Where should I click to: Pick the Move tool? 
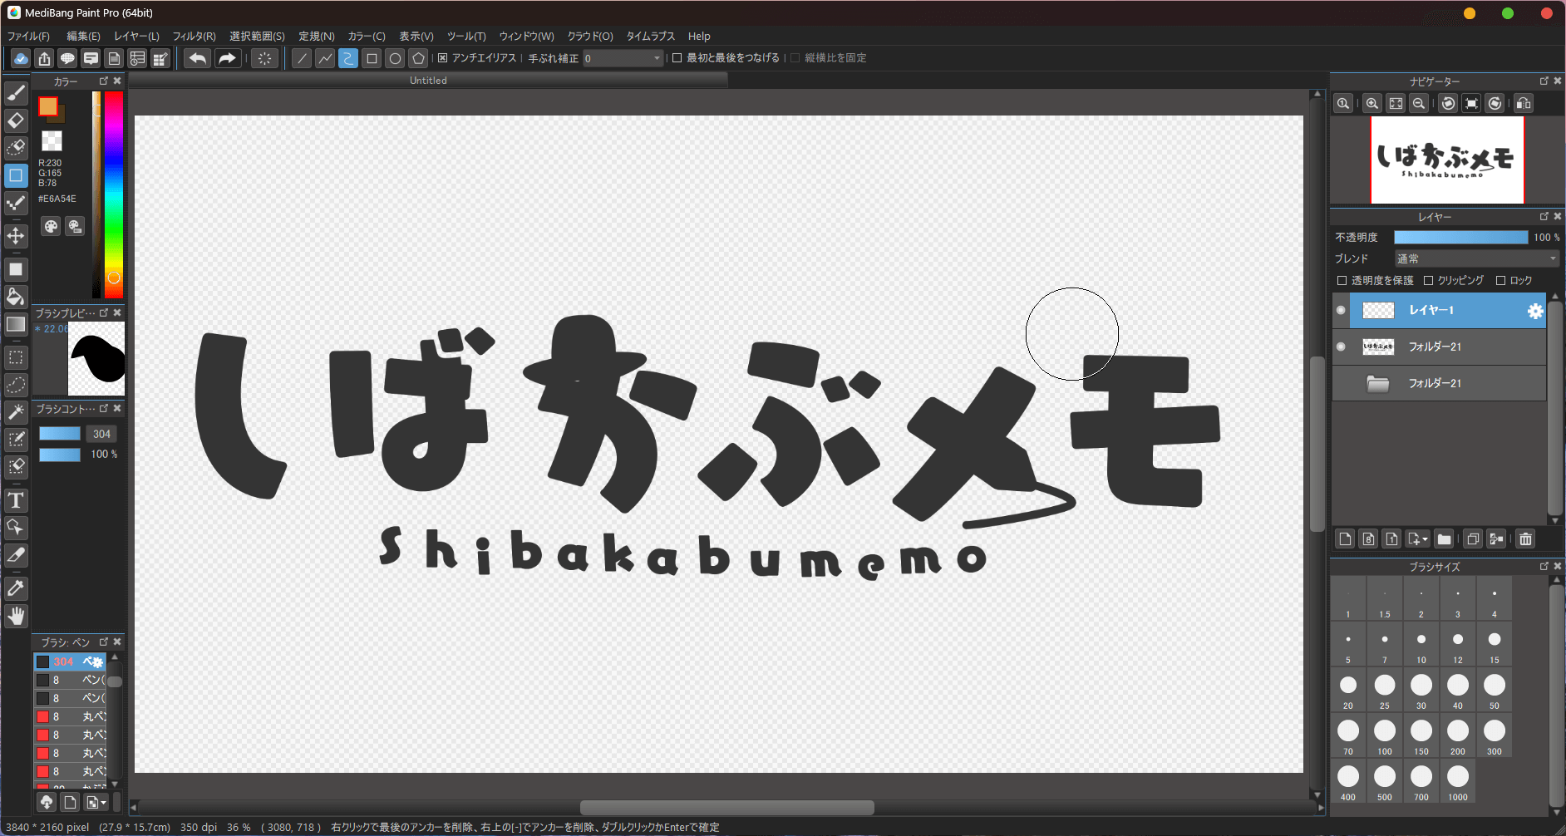tap(16, 236)
